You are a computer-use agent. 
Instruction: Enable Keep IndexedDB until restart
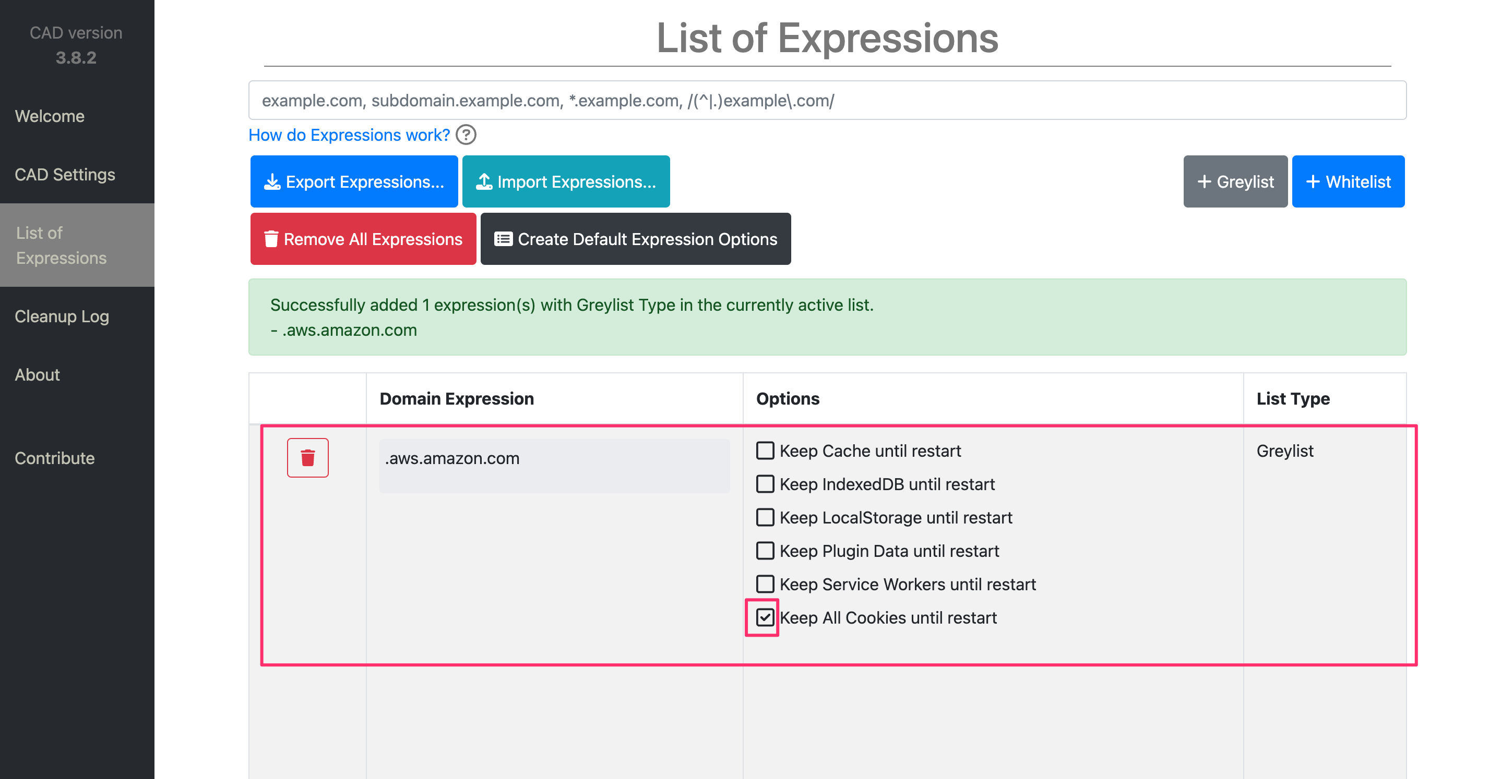pyautogui.click(x=765, y=484)
